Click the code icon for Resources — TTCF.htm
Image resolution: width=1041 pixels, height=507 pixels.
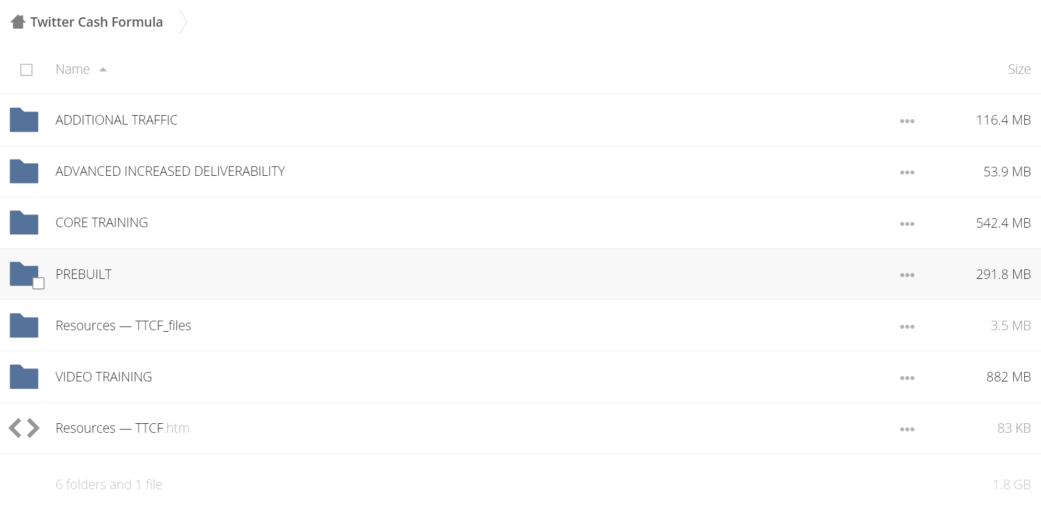pos(24,428)
